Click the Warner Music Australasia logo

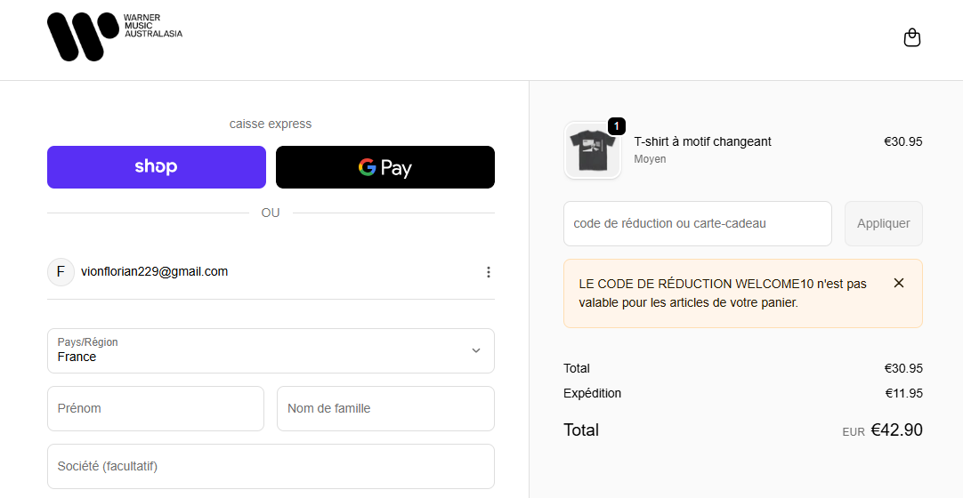(x=115, y=36)
